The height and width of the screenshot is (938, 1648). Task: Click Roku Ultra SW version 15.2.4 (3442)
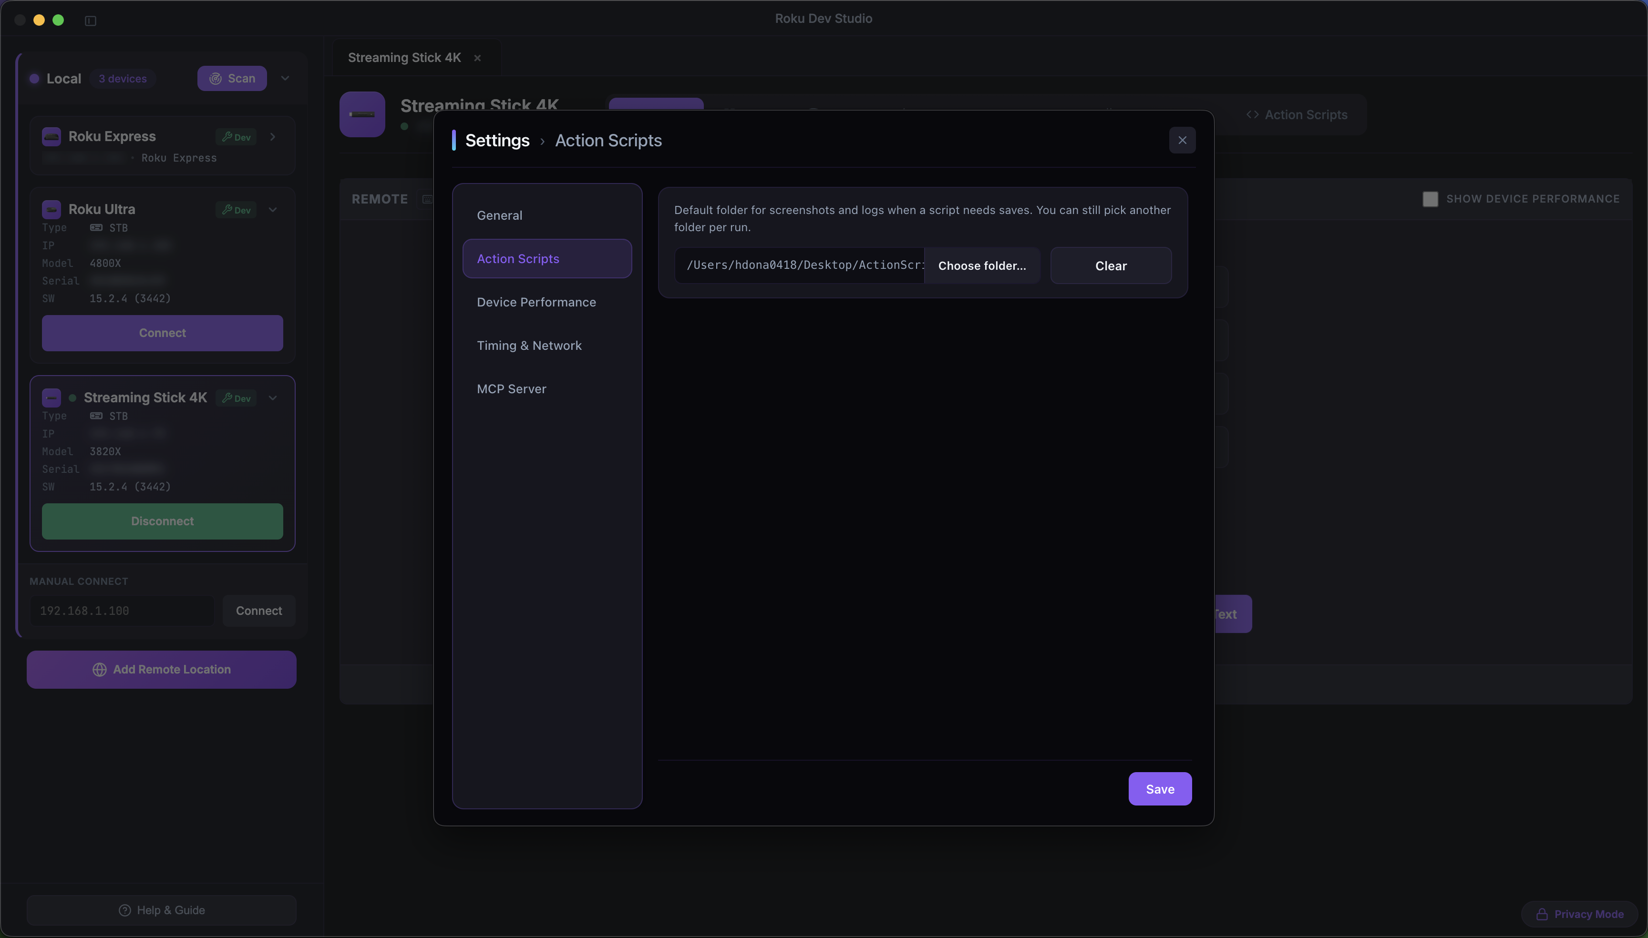point(130,298)
